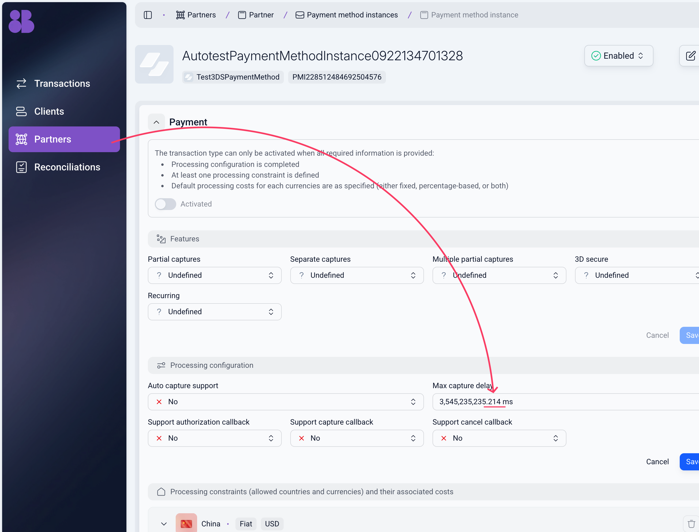Screen dimensions: 699x532
Task: Expand the China constraint row
Action: (x=164, y=524)
